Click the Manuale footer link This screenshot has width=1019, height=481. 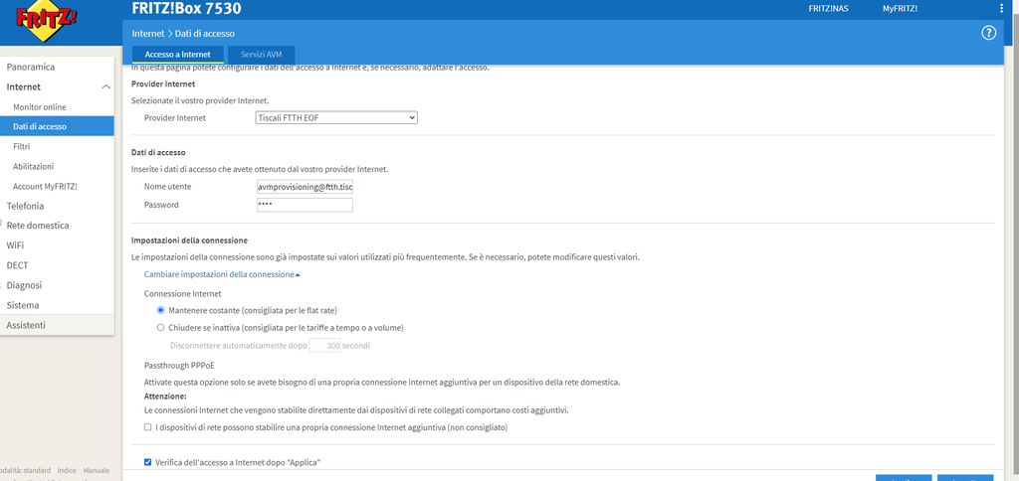point(97,471)
